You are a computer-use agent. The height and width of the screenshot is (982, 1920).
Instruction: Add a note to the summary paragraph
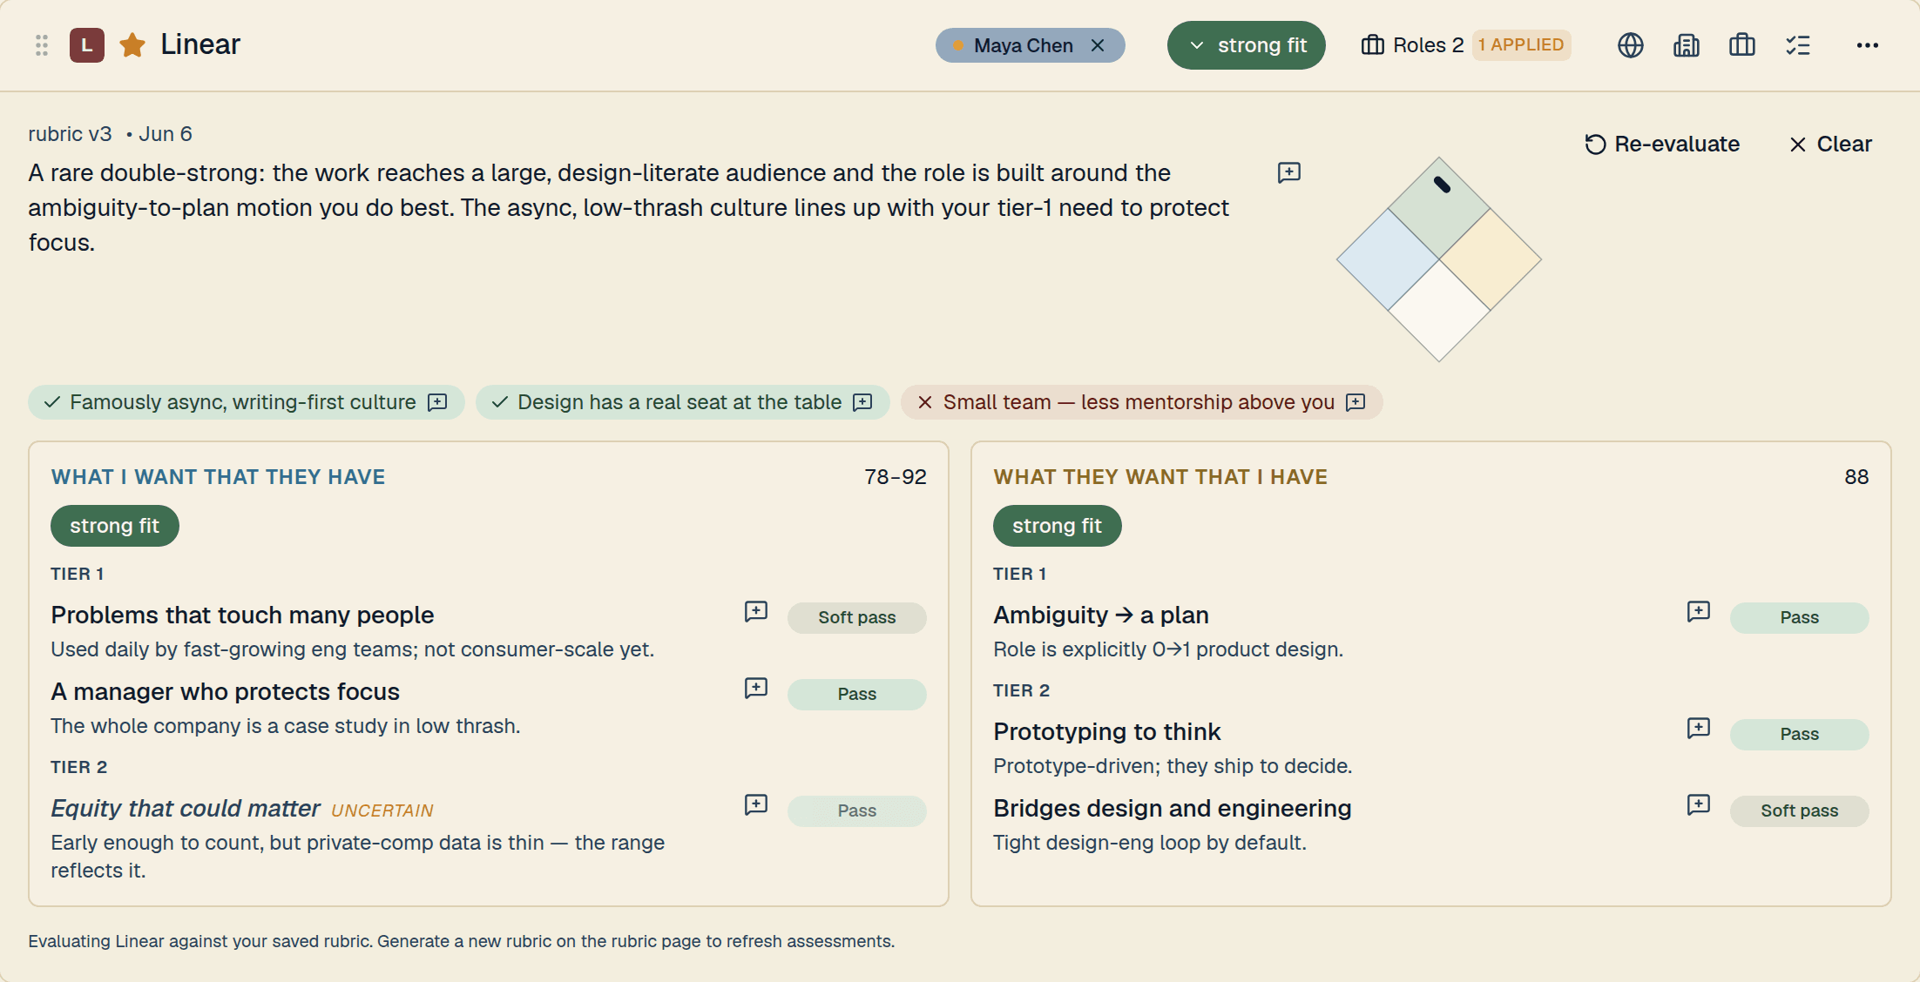1289,172
